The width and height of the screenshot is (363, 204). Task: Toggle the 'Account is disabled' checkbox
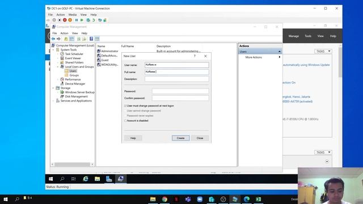coord(125,121)
